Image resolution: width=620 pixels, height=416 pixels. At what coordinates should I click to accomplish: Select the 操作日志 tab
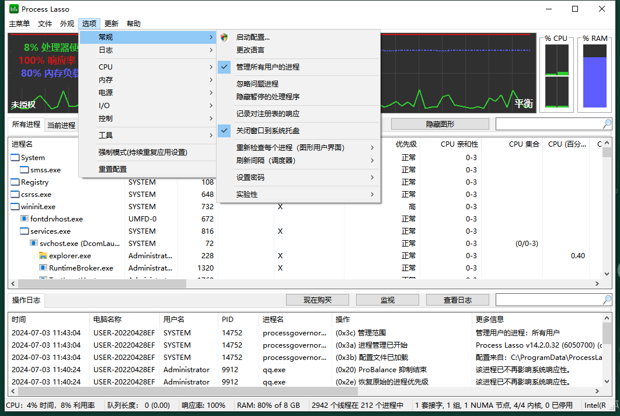pyautogui.click(x=26, y=300)
